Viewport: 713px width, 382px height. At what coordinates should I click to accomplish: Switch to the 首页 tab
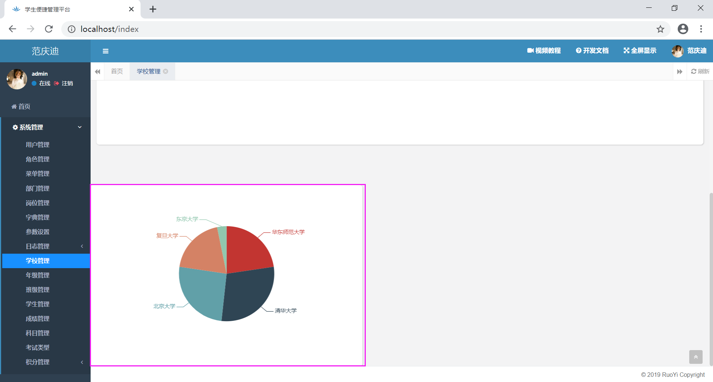117,71
